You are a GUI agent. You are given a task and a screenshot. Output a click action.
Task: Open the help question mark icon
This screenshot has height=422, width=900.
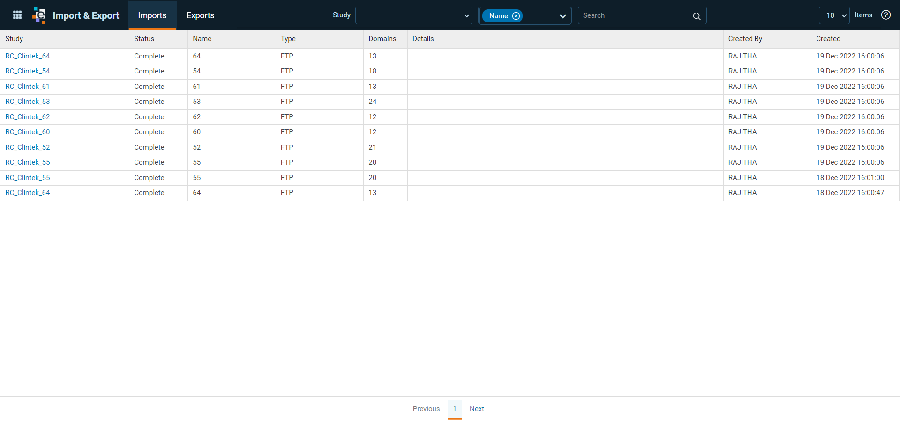[x=885, y=15]
